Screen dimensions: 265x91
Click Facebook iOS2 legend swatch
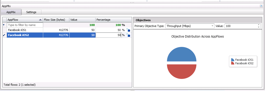tap(232, 63)
